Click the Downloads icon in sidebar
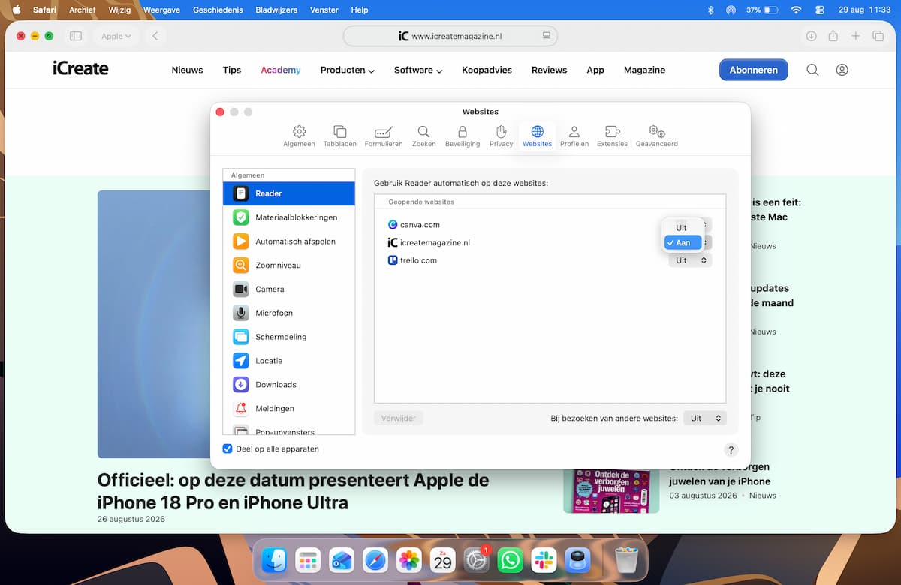Viewport: 901px width, 585px height. 240,385
